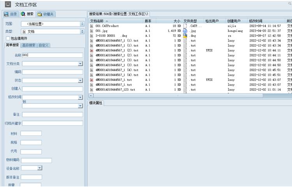
Task: Click the document icon in 类型 field
Action: tap(24, 31)
